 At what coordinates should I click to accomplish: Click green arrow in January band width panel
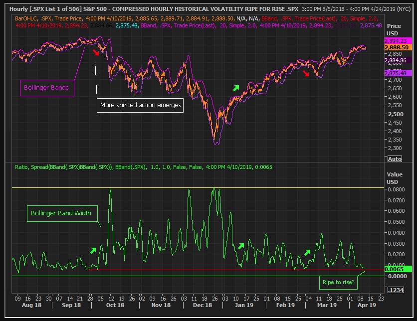[241, 245]
